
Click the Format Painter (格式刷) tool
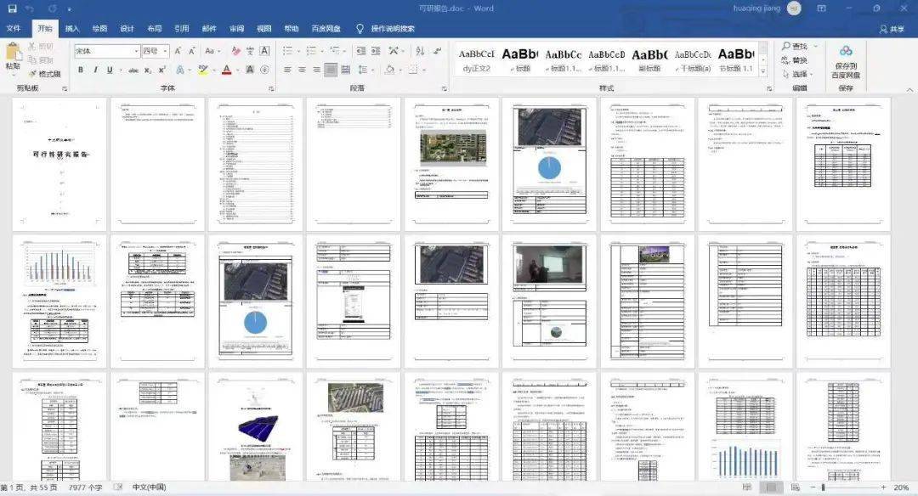44,74
